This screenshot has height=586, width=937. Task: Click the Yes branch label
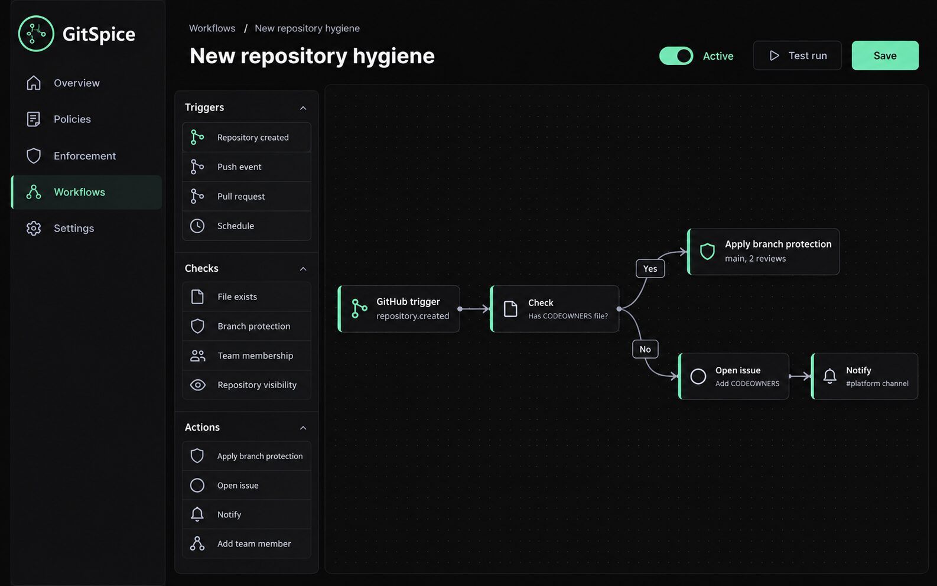[650, 268]
